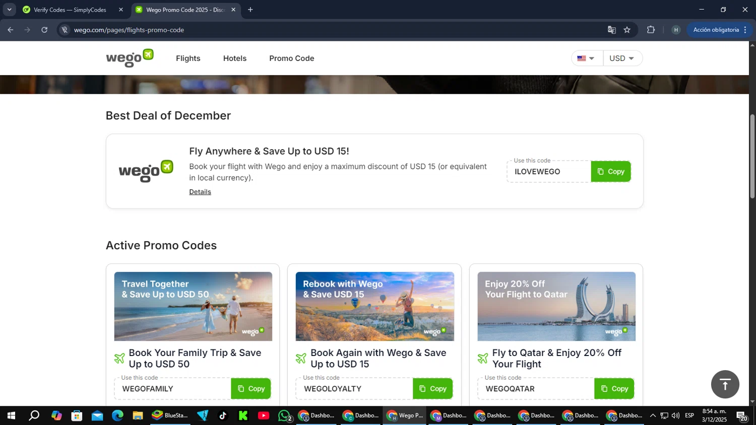Copy the WEGOQATAR promo code
Image resolution: width=756 pixels, height=425 pixels.
[614, 389]
